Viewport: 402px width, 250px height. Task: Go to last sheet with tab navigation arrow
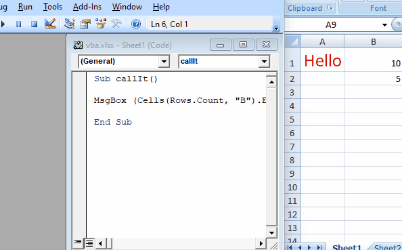tap(319, 247)
